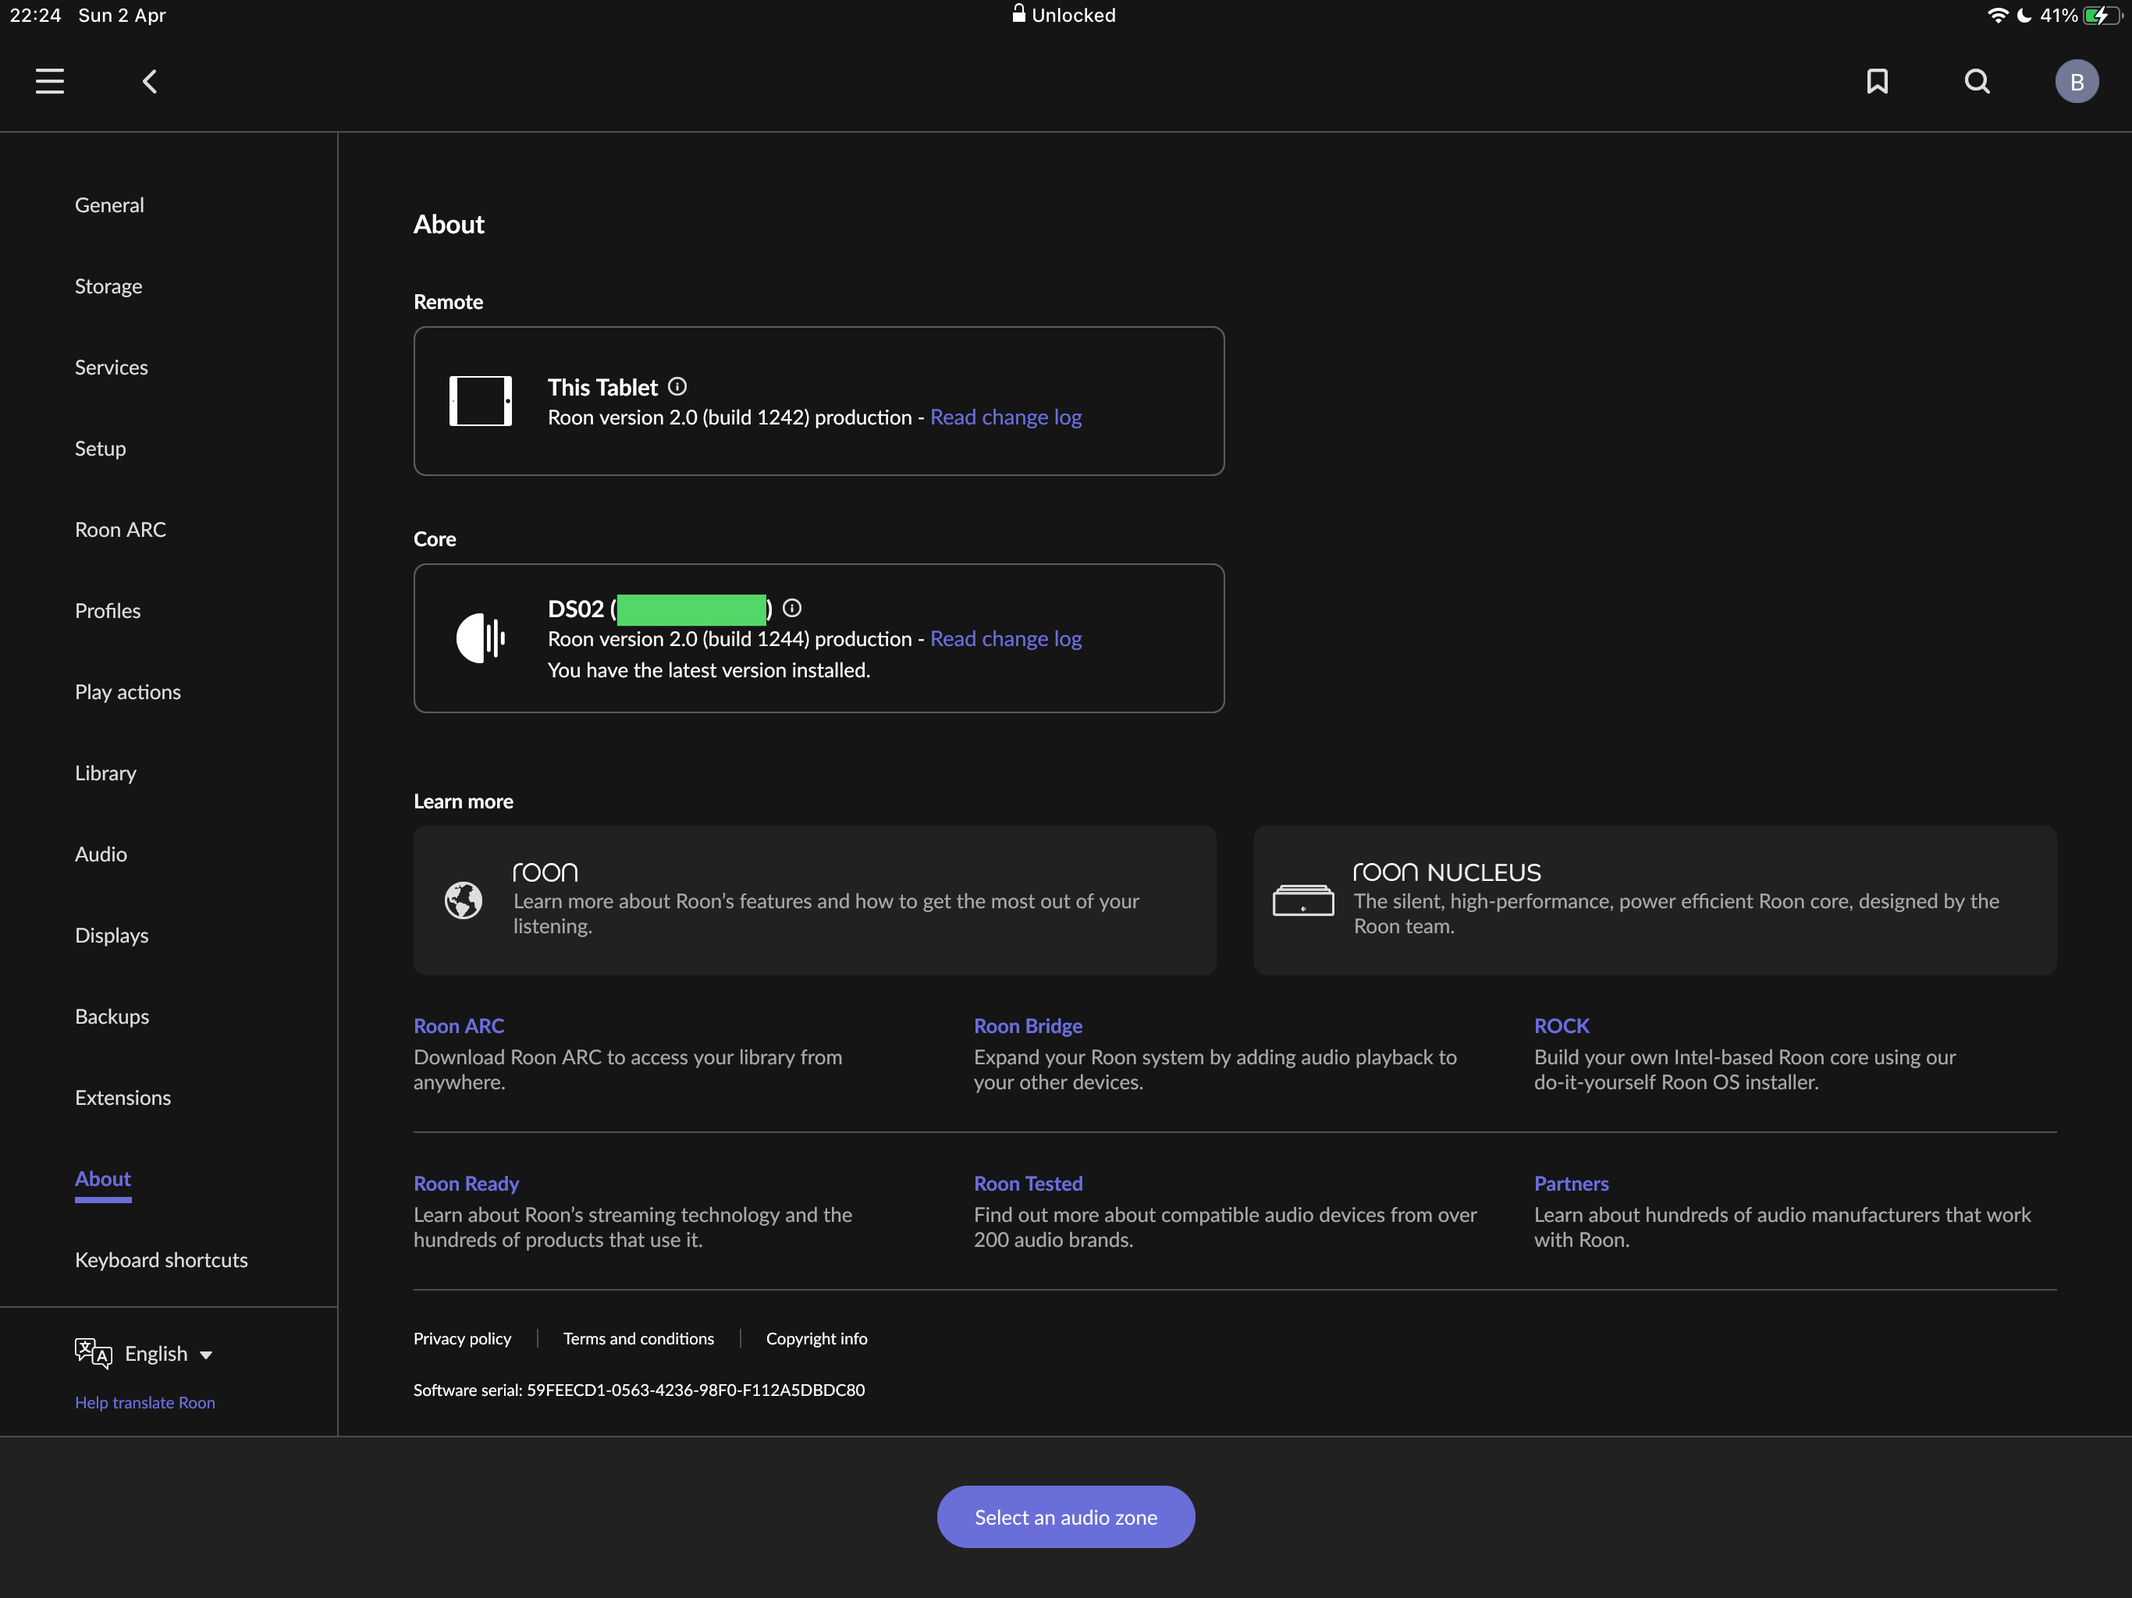Open the Roon Bridge link
Screen dimensions: 2132x1598
(1028, 1025)
